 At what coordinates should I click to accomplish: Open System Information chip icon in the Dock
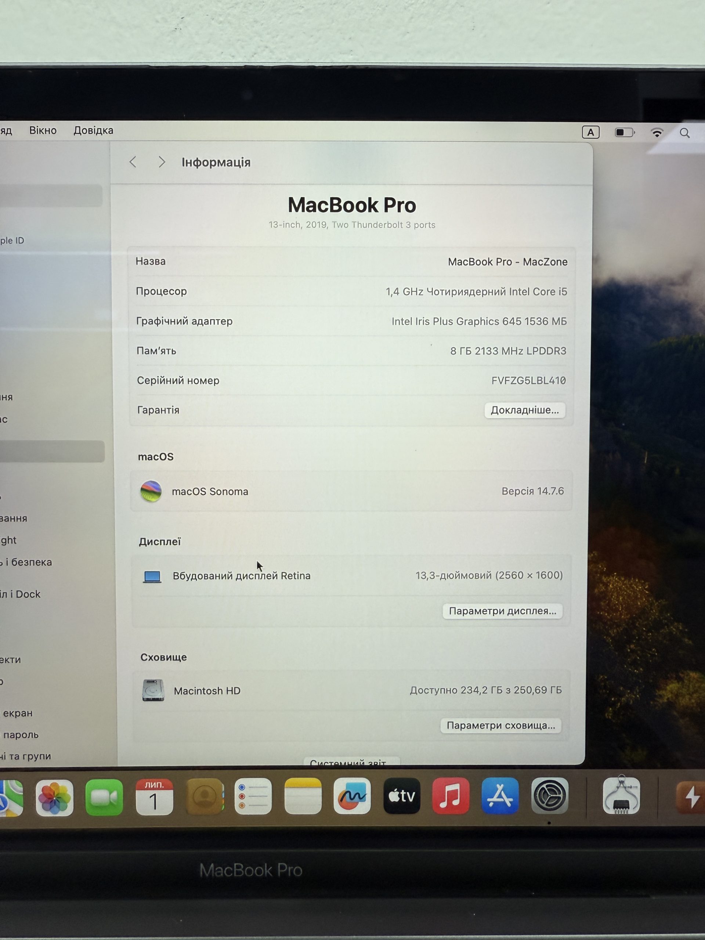click(621, 795)
